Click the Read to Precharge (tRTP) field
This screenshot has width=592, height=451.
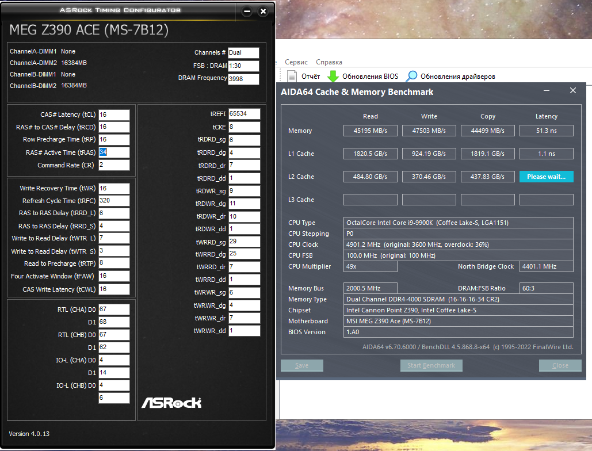click(114, 263)
